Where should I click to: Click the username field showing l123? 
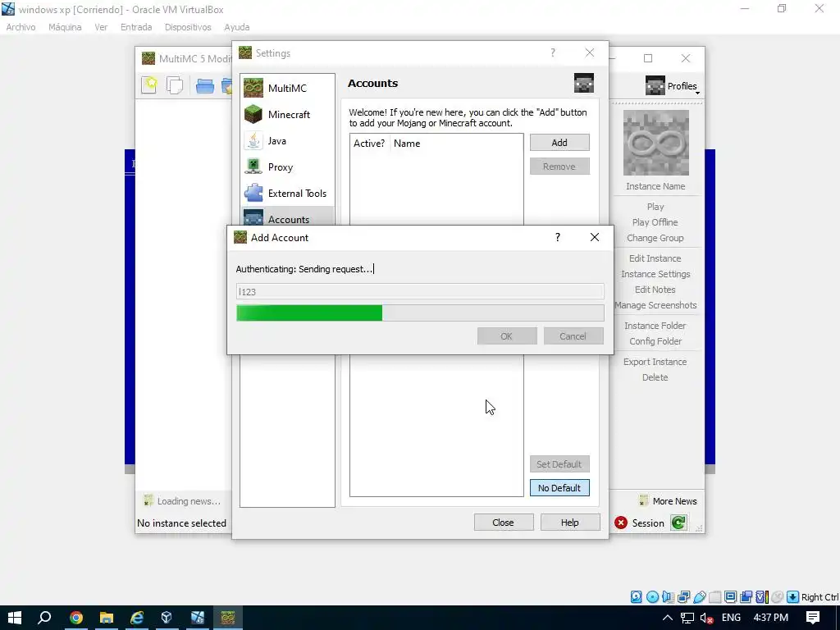tap(421, 291)
